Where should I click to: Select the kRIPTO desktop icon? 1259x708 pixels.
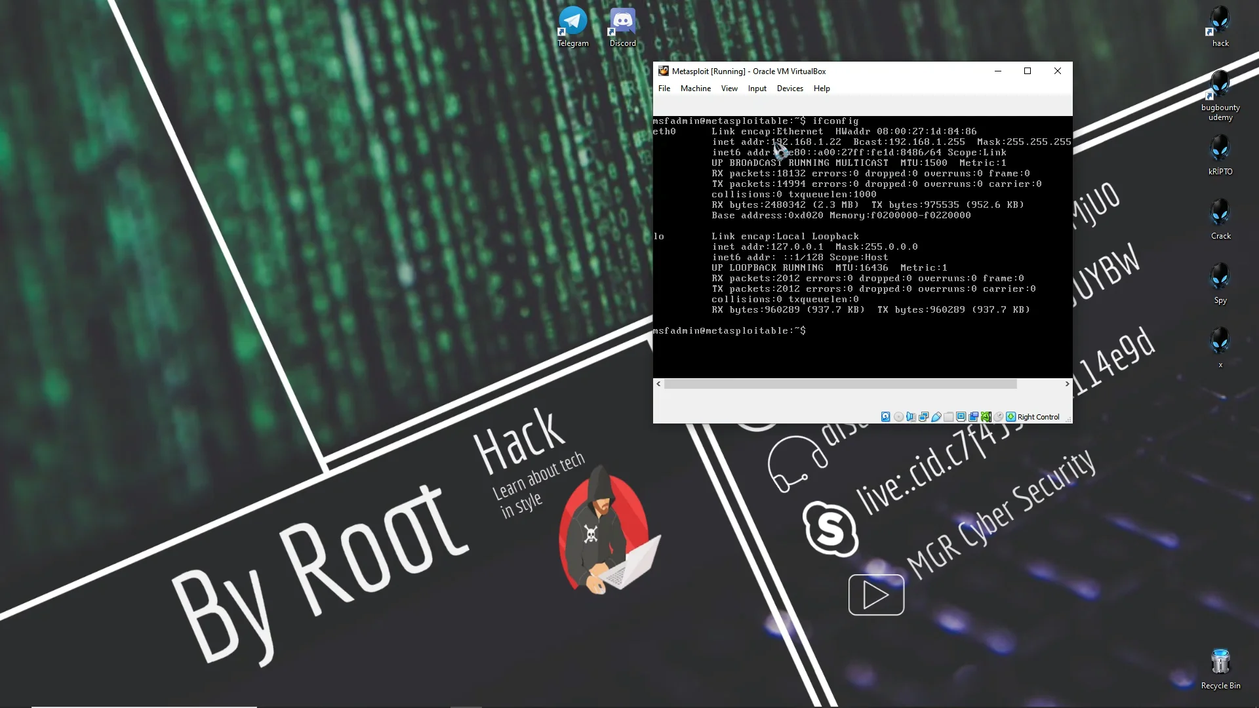[x=1220, y=155]
